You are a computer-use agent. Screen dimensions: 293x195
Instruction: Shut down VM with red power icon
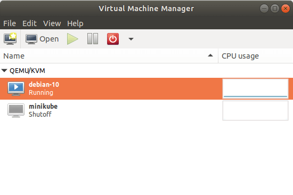[113, 39]
